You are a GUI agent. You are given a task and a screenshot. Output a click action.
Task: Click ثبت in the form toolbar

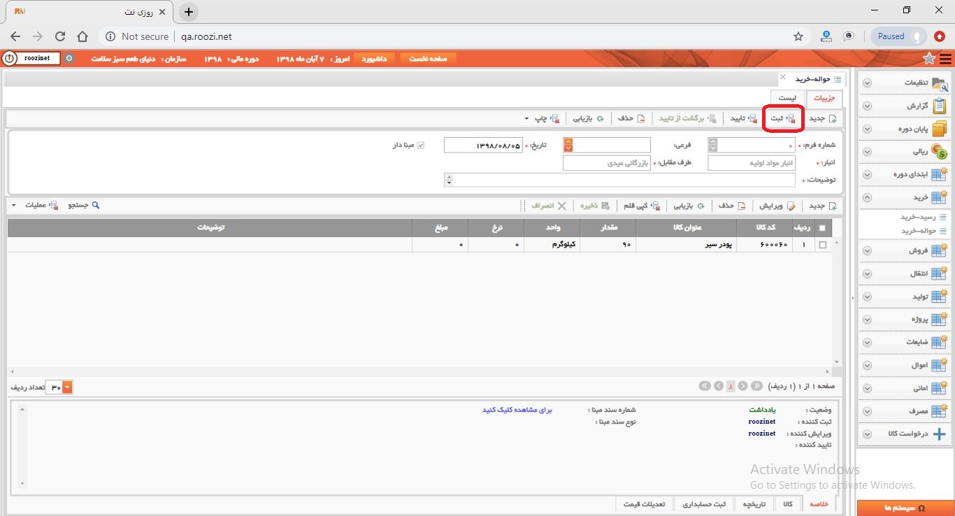point(783,118)
